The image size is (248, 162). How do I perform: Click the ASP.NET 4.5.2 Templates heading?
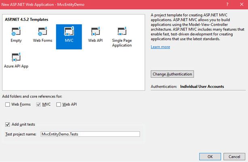point(27,20)
